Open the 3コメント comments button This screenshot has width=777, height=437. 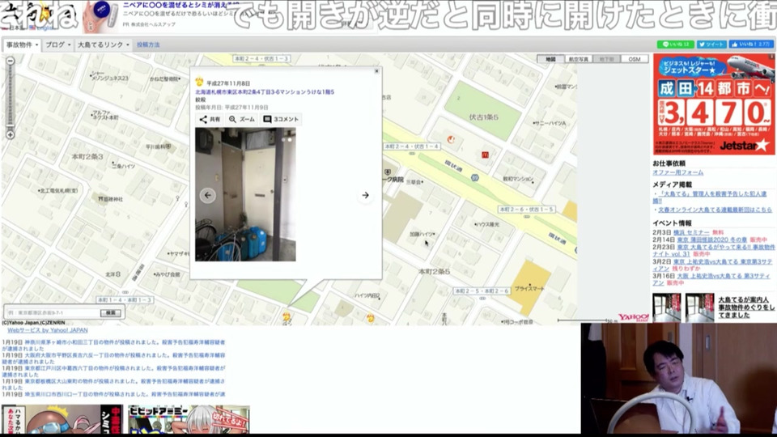click(281, 120)
